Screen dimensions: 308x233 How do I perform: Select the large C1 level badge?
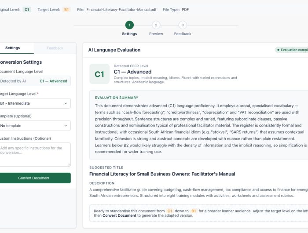(x=99, y=74)
